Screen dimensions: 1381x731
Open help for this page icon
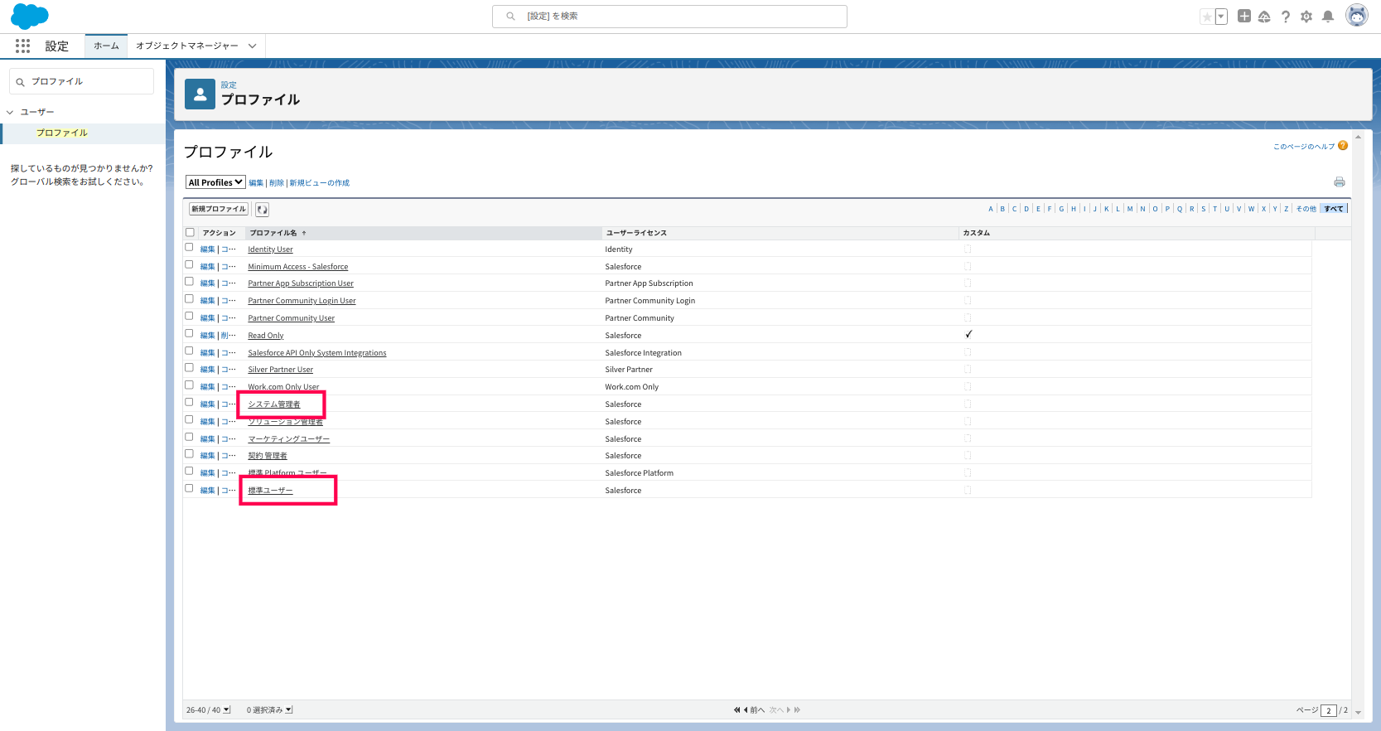1343,146
